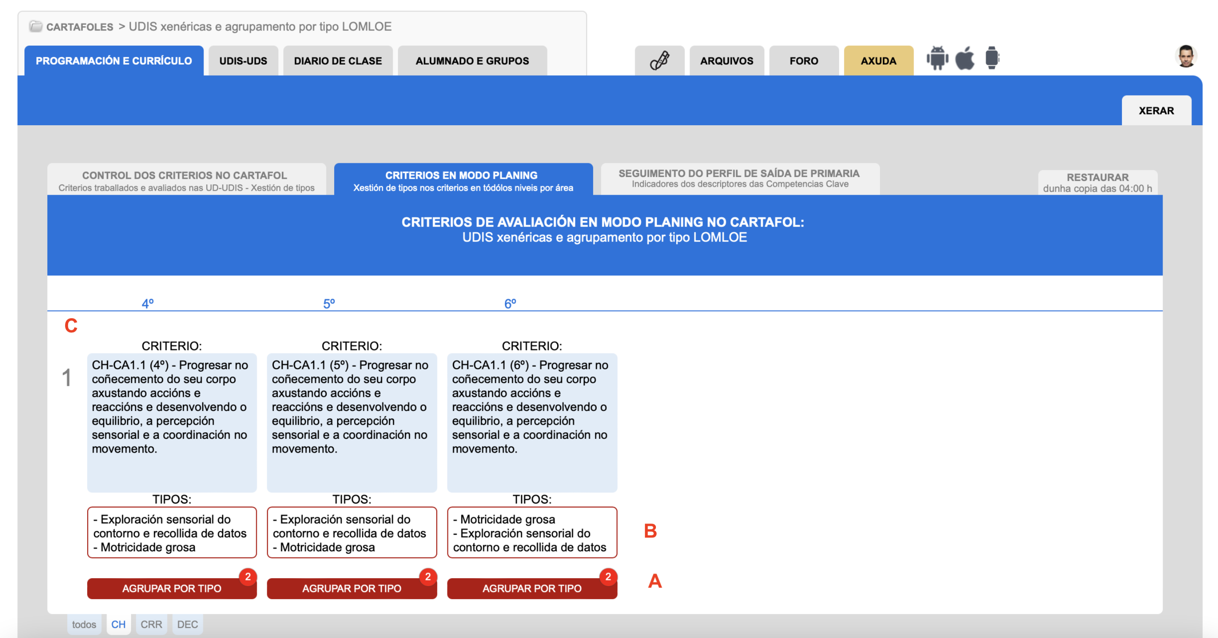Click the TIPOS box under 6º criterion
1218x638 pixels.
pyautogui.click(x=532, y=533)
